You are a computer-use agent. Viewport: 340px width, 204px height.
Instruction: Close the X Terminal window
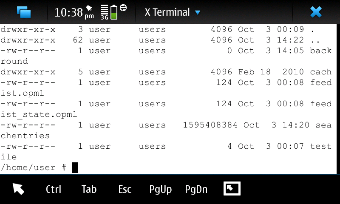(316, 12)
